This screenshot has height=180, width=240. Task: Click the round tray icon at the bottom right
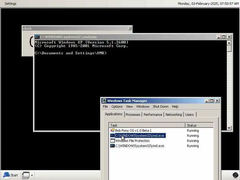[x=235, y=175]
